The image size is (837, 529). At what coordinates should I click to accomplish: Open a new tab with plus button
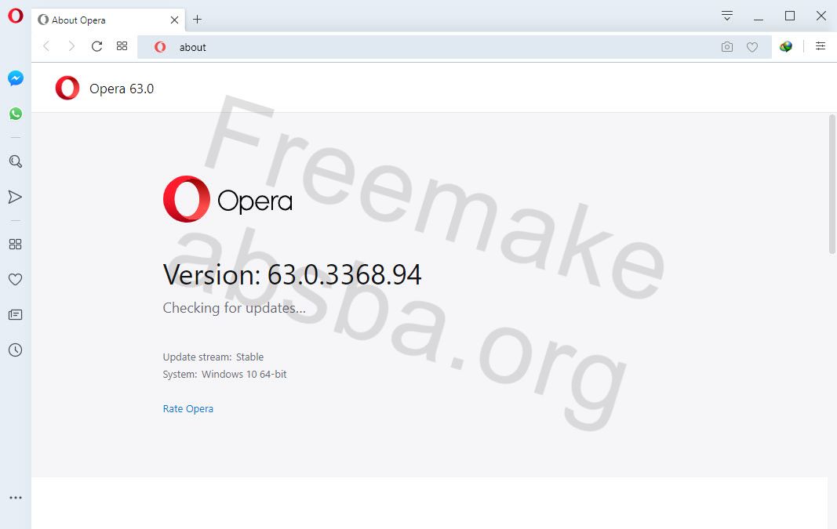click(x=197, y=19)
